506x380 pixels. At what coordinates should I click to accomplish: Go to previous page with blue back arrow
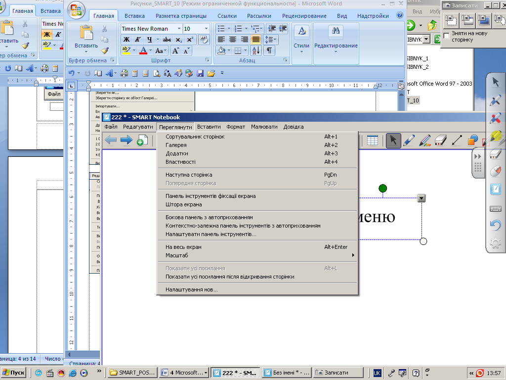(x=111, y=140)
